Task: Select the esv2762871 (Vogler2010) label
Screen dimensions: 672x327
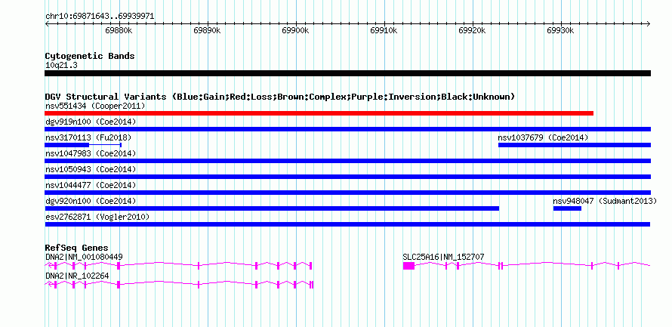Action: 97,217
